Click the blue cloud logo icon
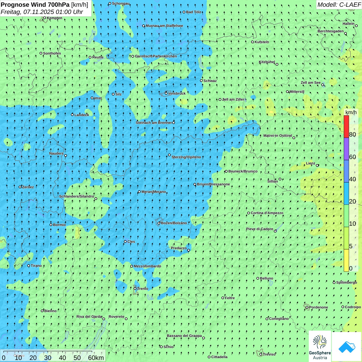The width and height of the screenshot is (362, 362). tap(347, 347)
